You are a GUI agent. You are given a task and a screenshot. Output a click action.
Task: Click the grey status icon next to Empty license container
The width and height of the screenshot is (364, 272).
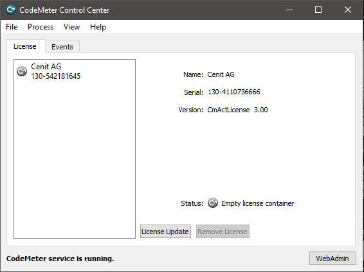click(x=213, y=203)
